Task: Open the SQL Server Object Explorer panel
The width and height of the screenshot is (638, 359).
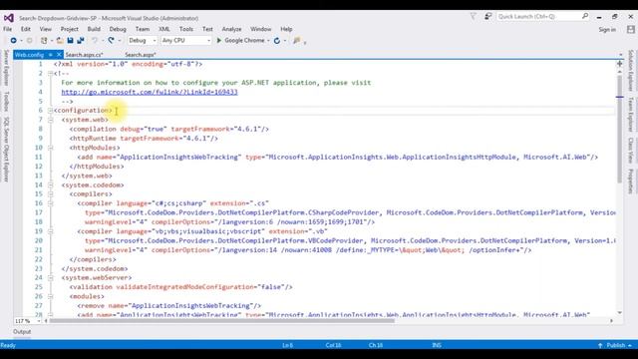Action: pyautogui.click(x=6, y=150)
